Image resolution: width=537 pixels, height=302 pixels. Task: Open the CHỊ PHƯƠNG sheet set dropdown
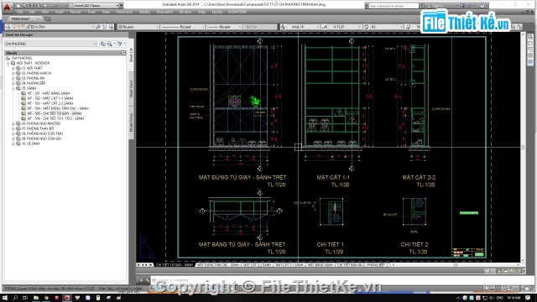(50, 44)
